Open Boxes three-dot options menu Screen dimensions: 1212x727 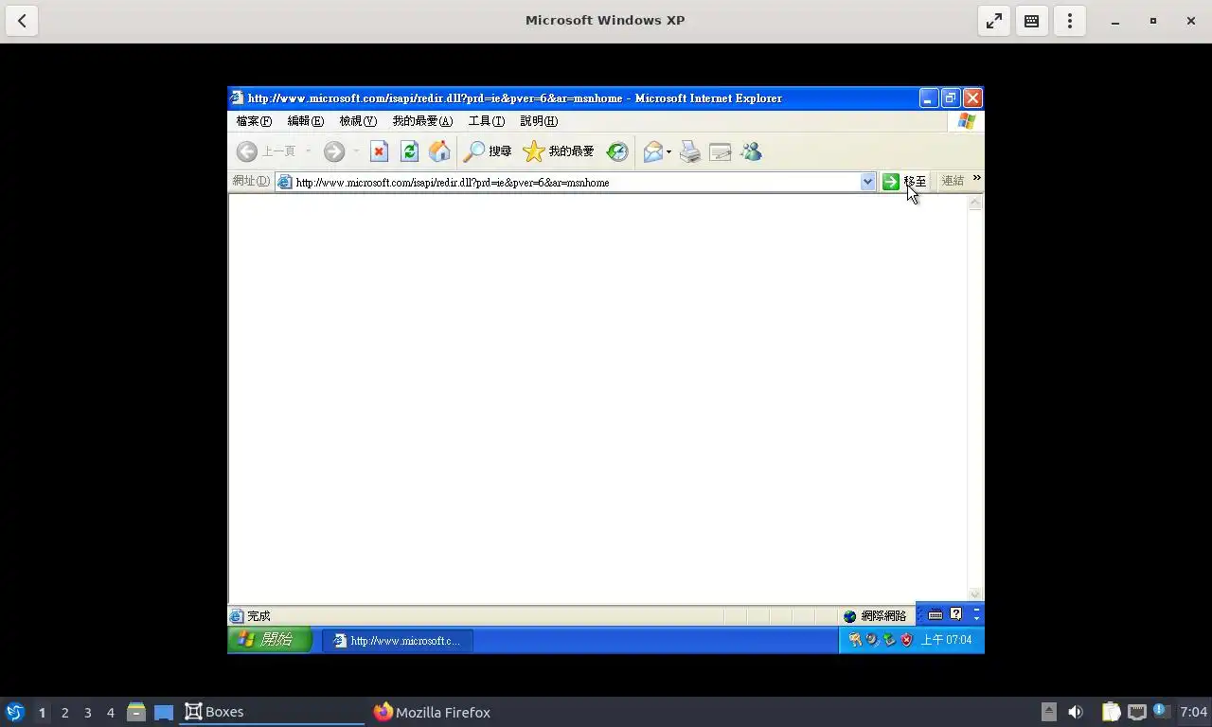click(1070, 21)
